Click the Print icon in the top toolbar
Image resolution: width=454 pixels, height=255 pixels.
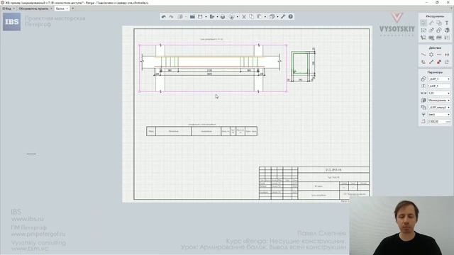pyautogui.click(x=223, y=17)
